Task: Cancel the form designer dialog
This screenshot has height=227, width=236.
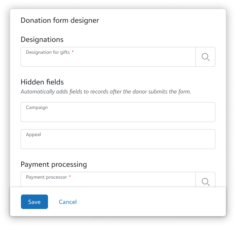Action: pos(68,202)
